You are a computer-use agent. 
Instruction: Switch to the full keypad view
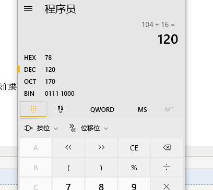point(33,109)
